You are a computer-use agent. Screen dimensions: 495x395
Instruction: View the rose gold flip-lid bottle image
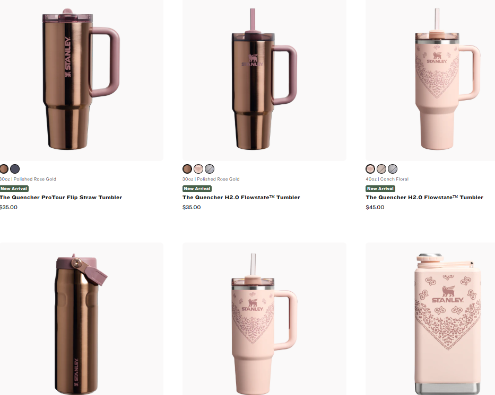[82, 319]
